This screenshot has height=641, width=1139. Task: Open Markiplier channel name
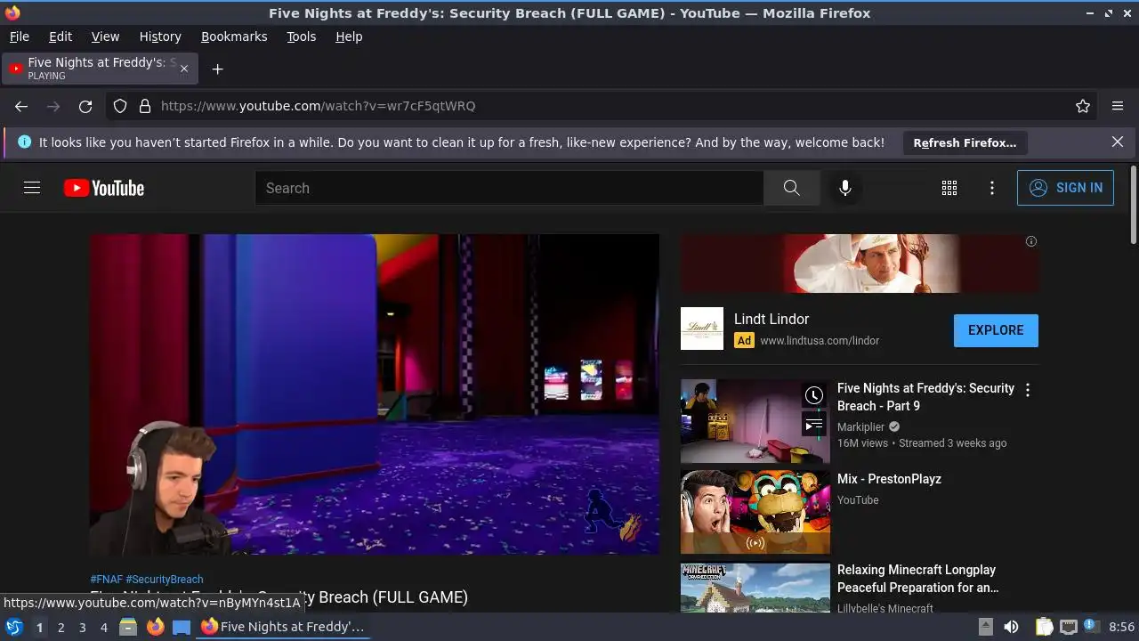click(861, 427)
